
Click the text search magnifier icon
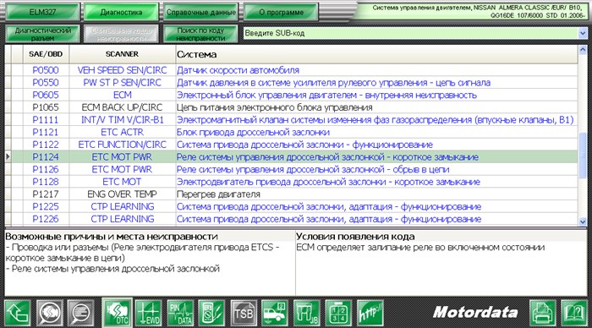(80, 313)
